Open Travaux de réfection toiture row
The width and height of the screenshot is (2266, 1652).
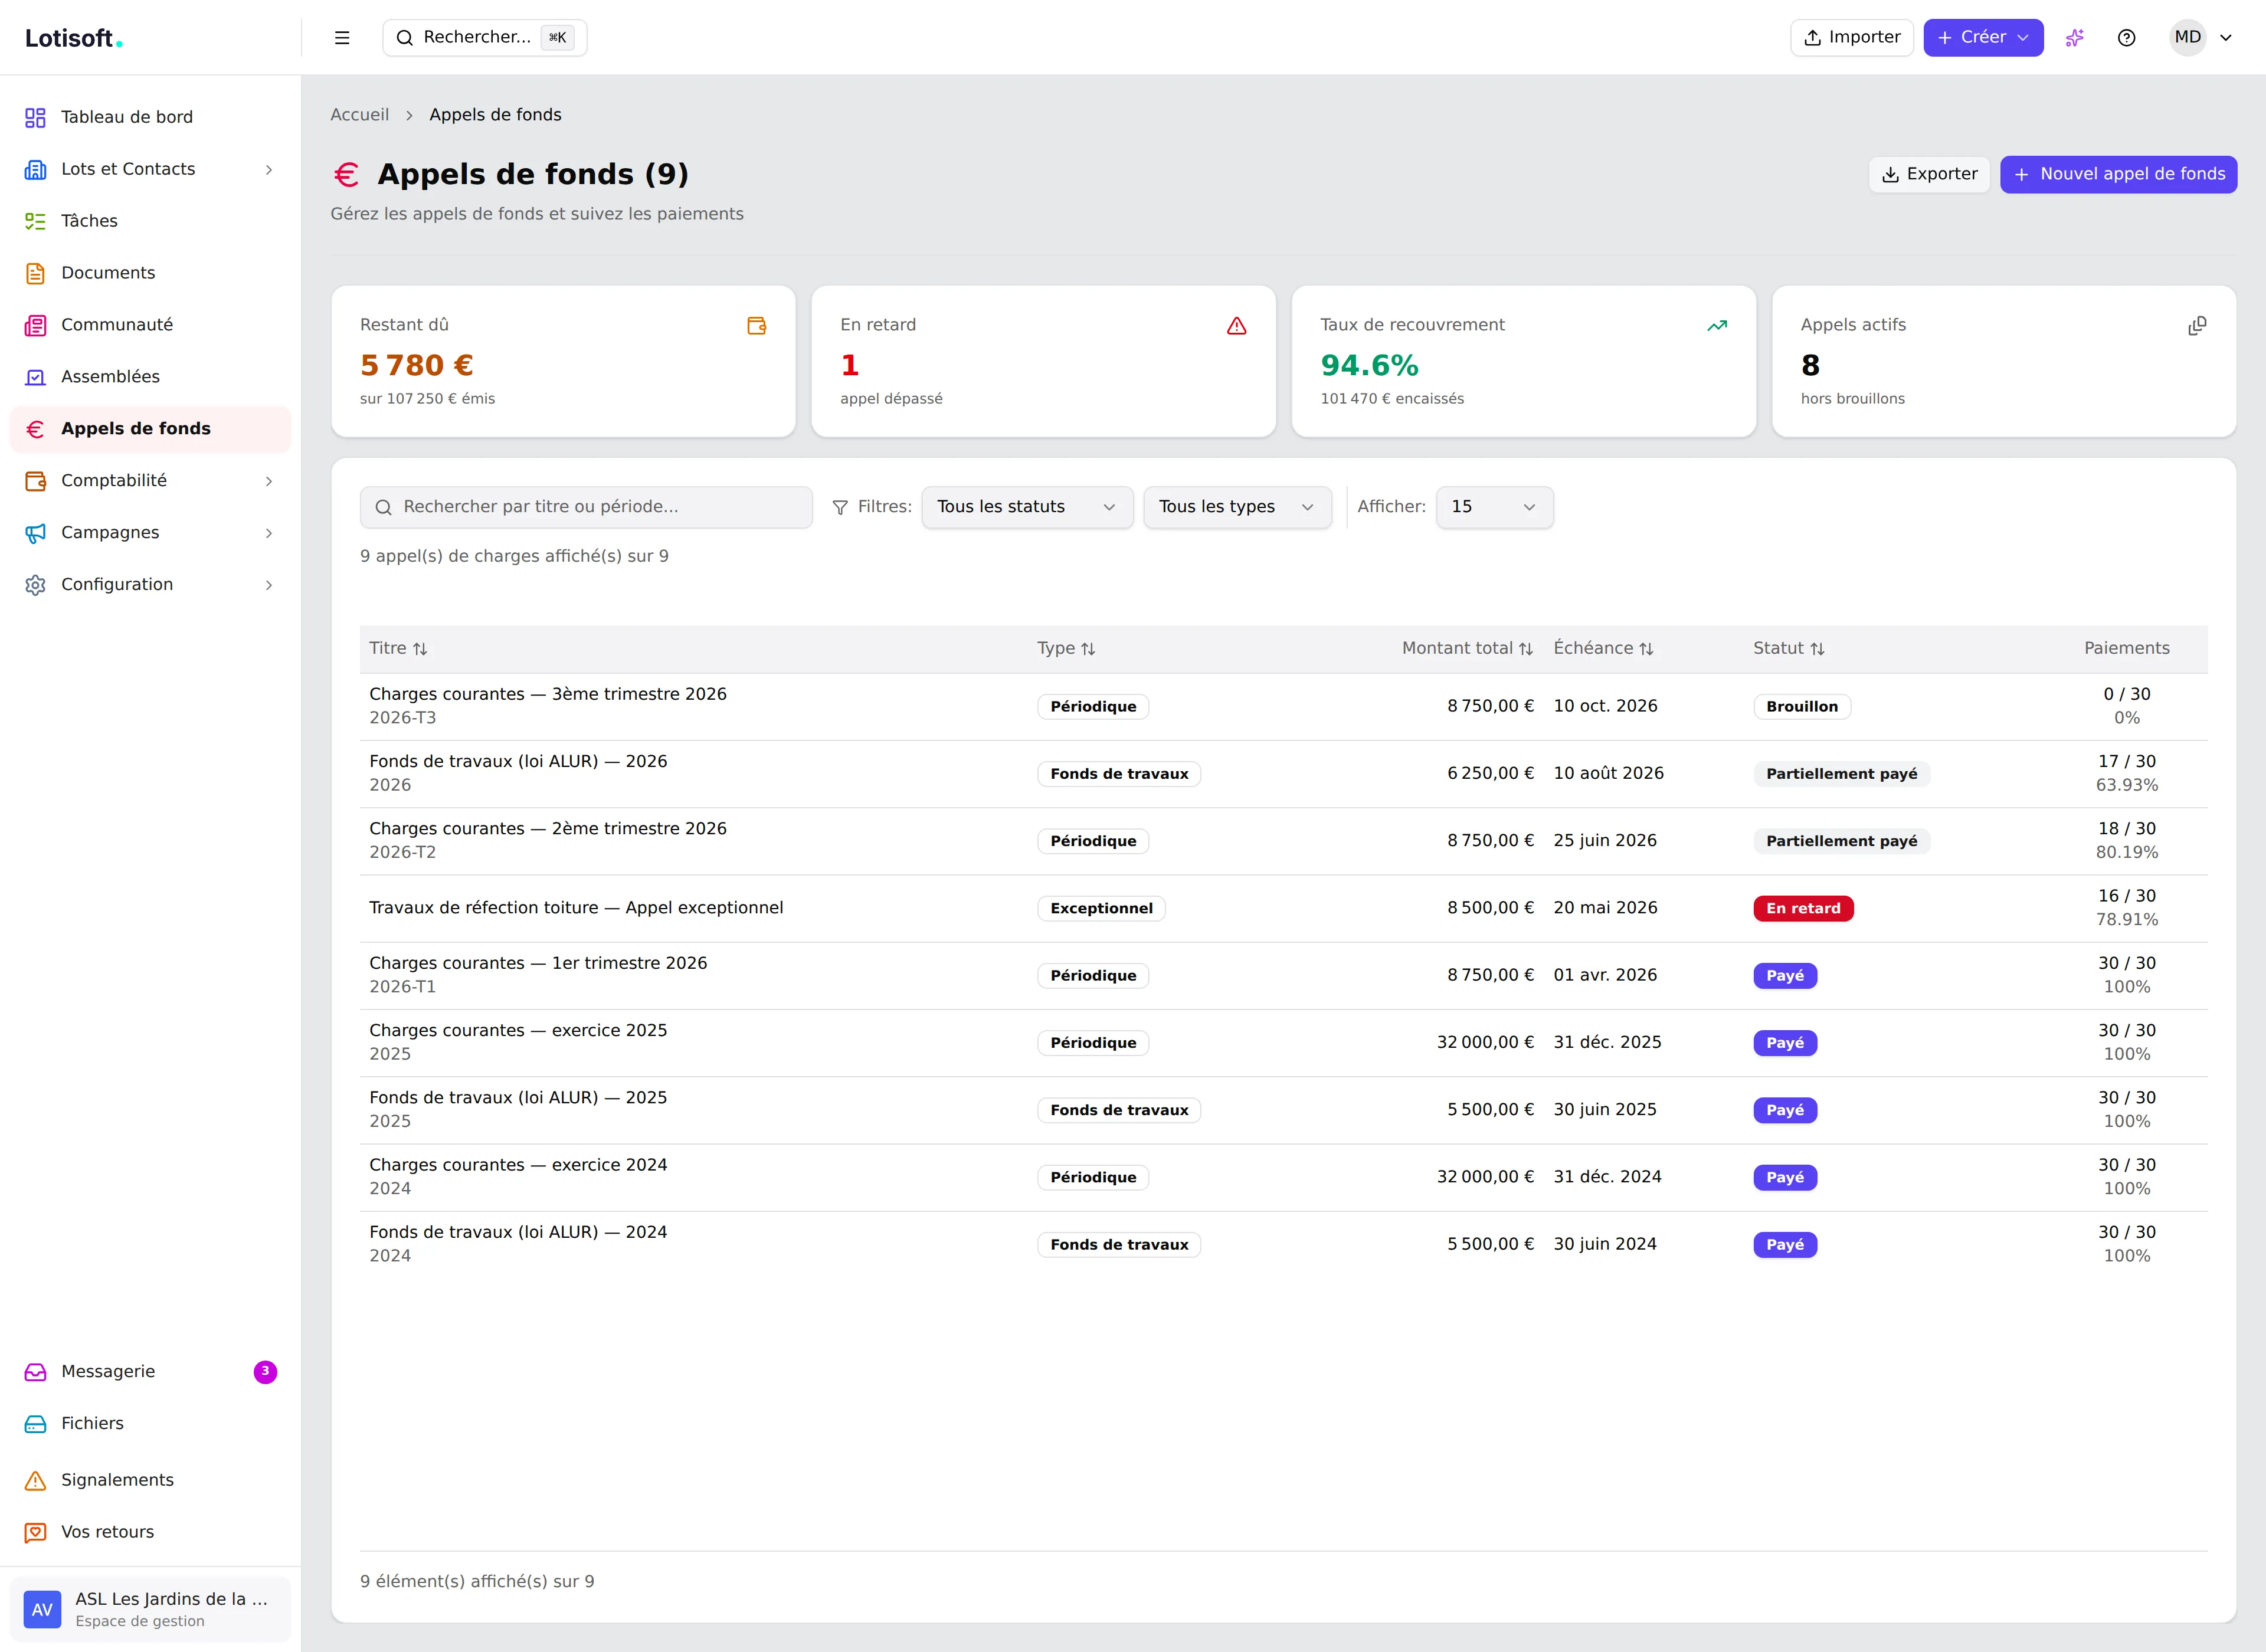click(1283, 909)
